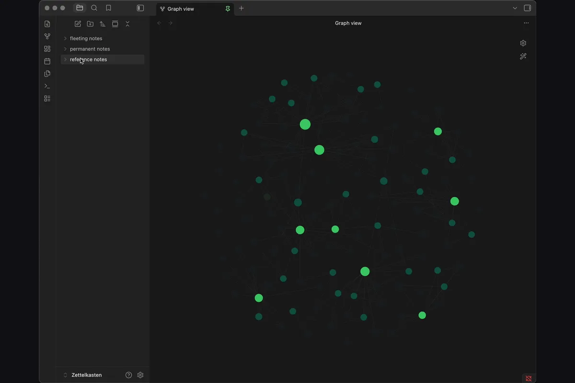Screen dimensions: 575x383
Task: Open the search pane magnifier icon
Action: pos(94,8)
